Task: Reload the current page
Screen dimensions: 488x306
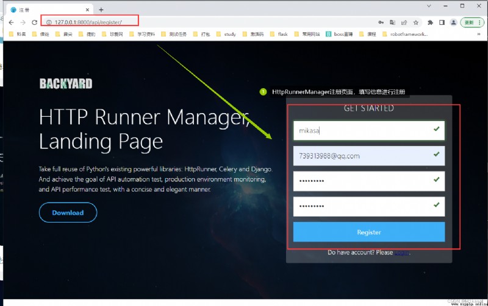Action: 35,23
